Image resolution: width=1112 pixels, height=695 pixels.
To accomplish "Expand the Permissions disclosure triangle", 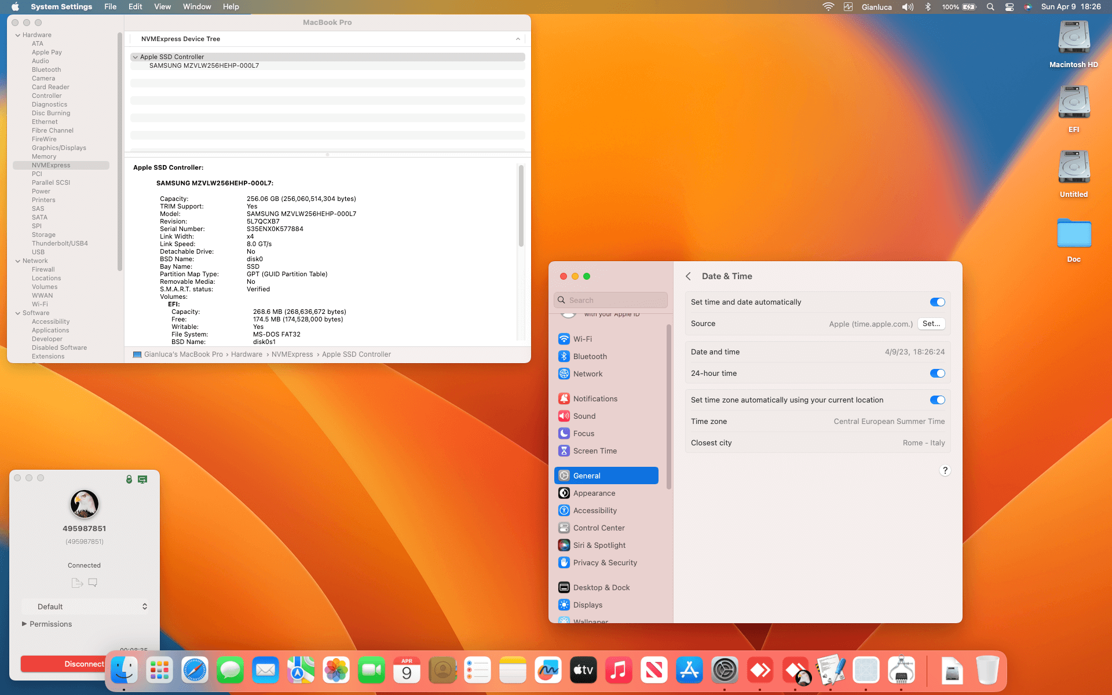I will tap(24, 624).
